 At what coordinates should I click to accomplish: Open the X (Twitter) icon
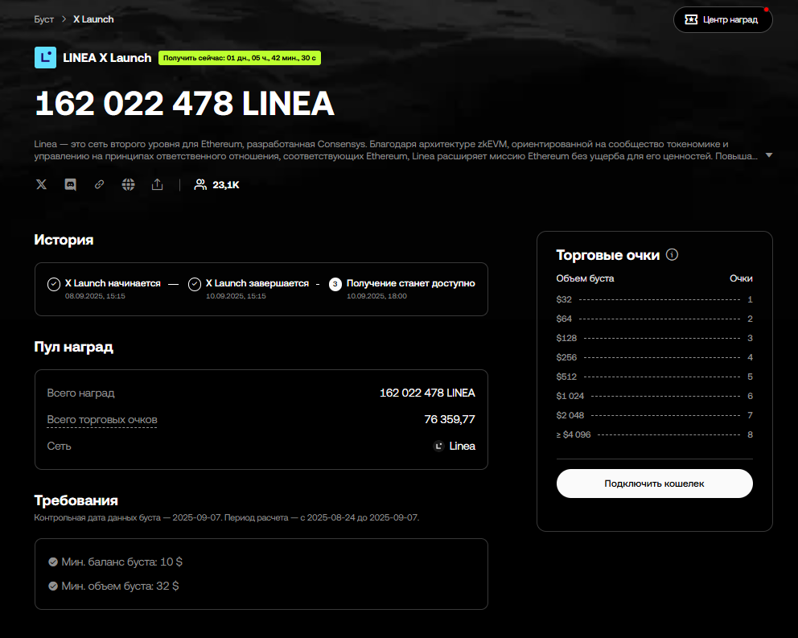click(41, 184)
